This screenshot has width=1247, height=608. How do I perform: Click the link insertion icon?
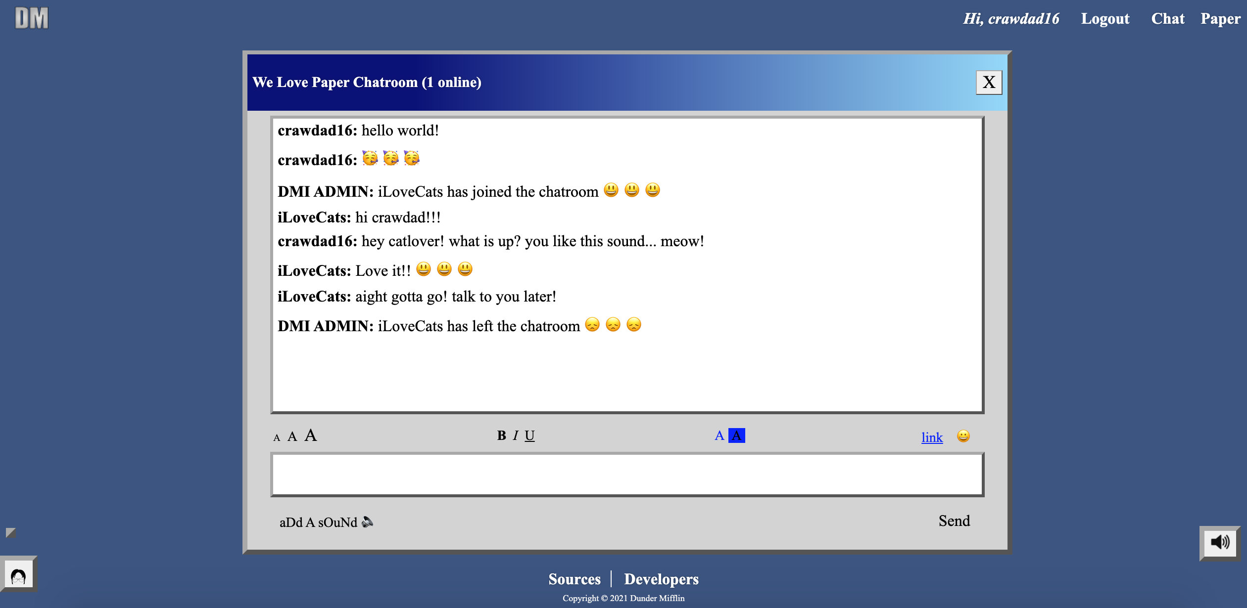click(x=932, y=435)
